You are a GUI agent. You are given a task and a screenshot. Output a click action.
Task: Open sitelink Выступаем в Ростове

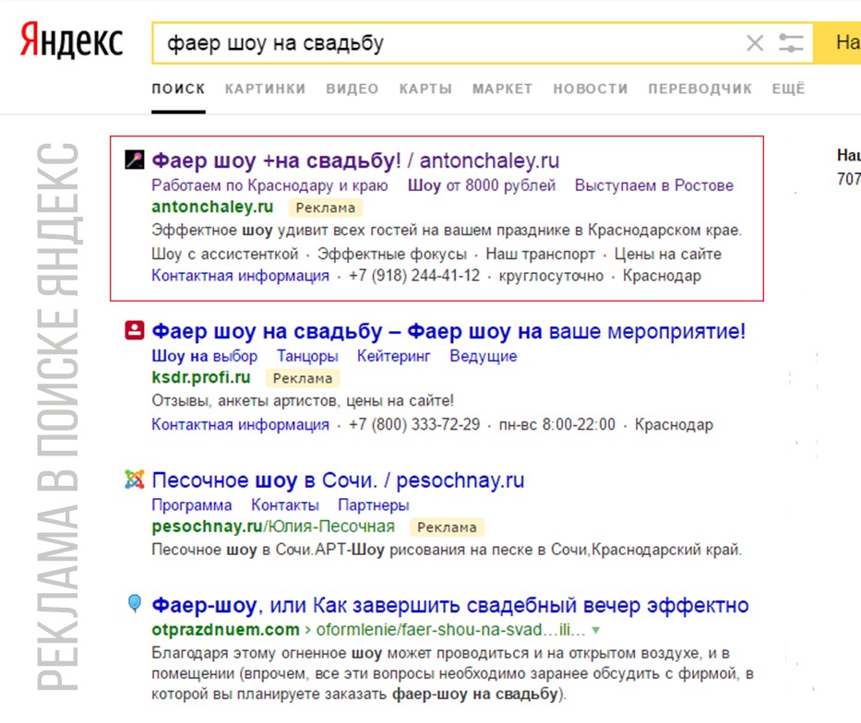(654, 185)
